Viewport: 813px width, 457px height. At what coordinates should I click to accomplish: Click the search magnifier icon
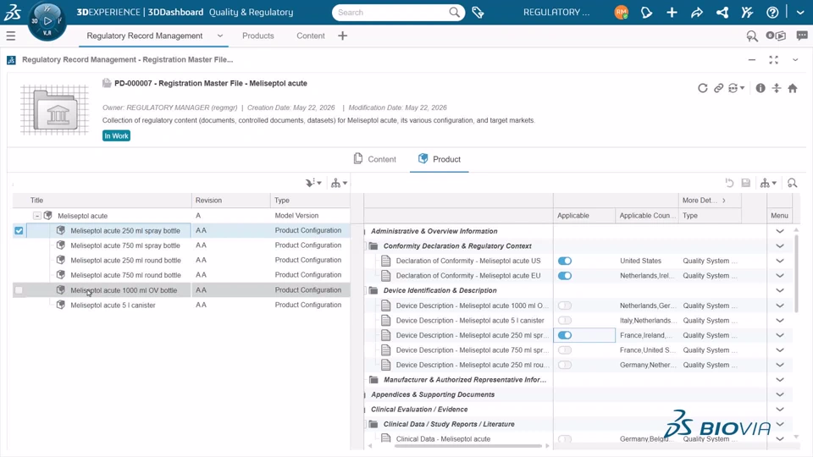pos(454,12)
